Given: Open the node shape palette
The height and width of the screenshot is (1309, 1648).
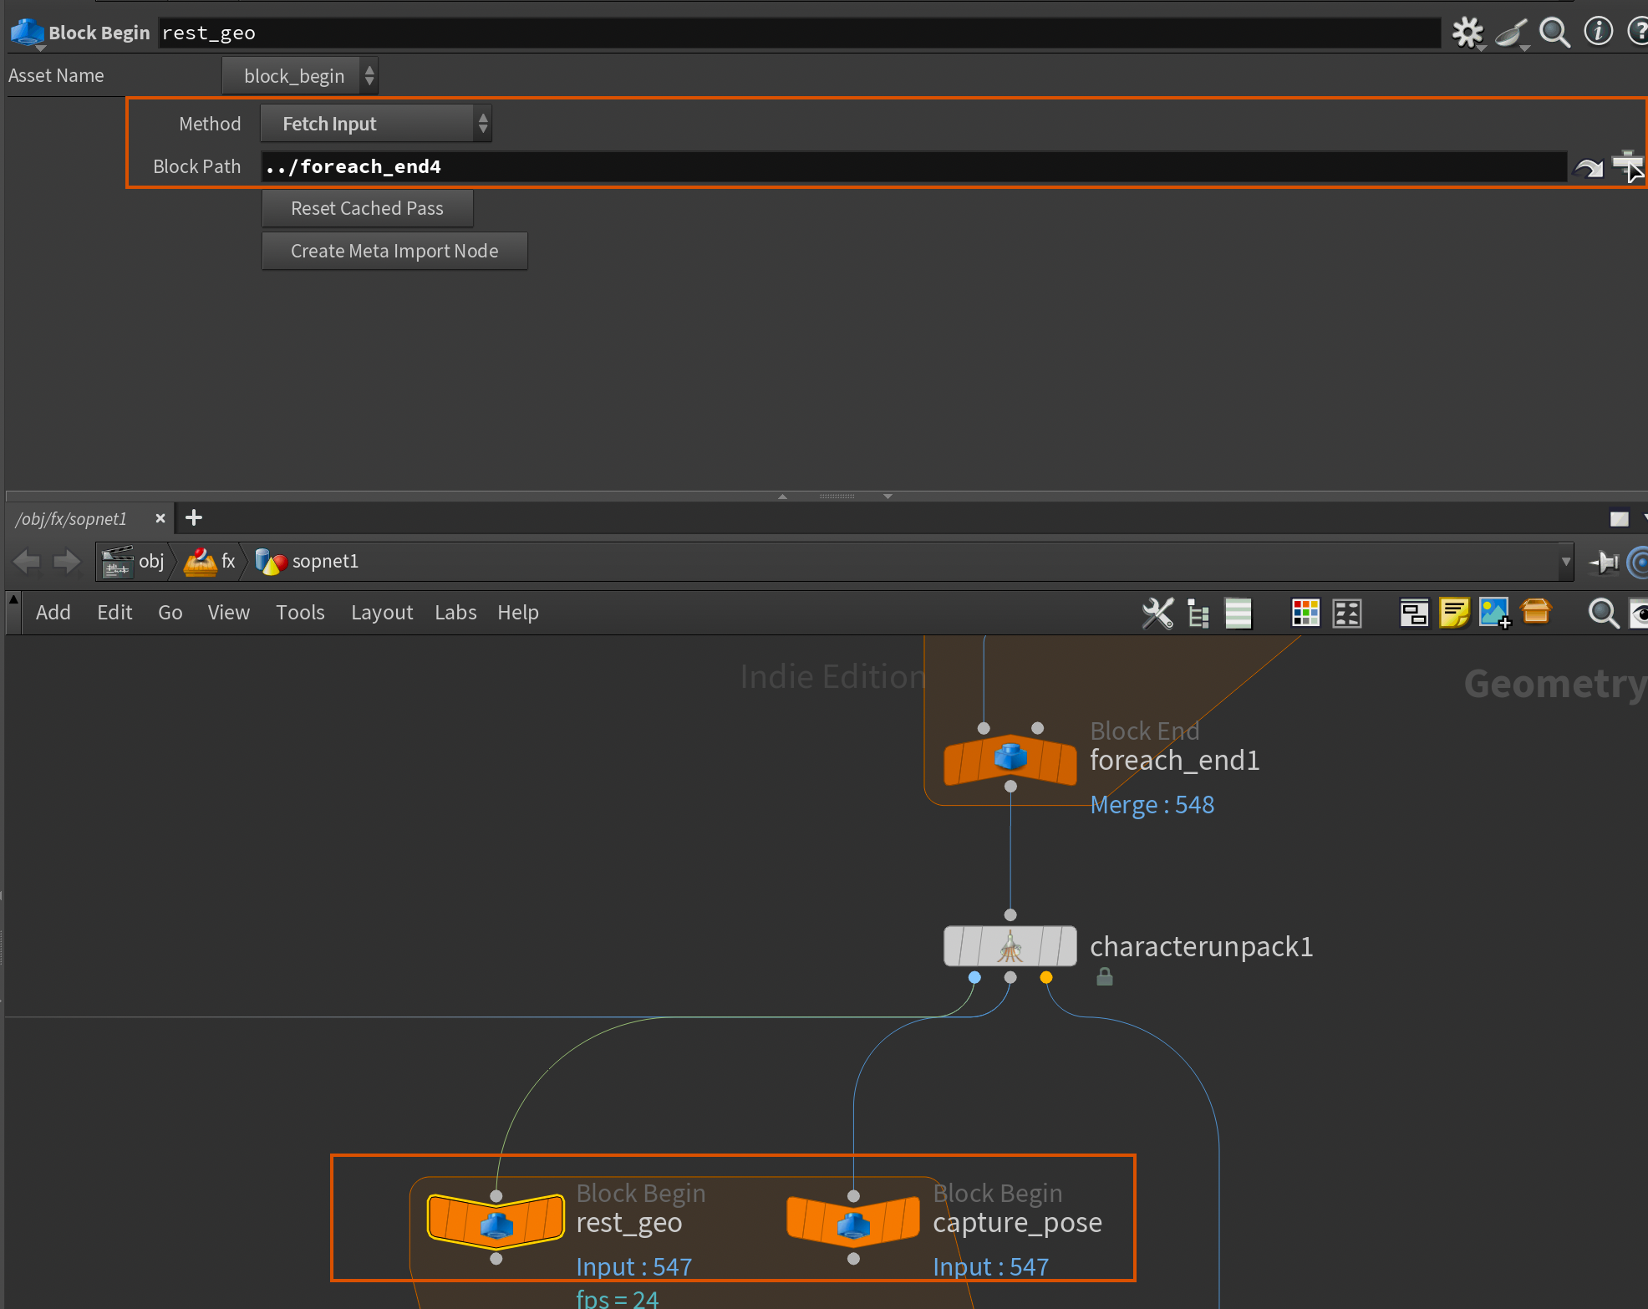Looking at the screenshot, I should [x=1347, y=613].
